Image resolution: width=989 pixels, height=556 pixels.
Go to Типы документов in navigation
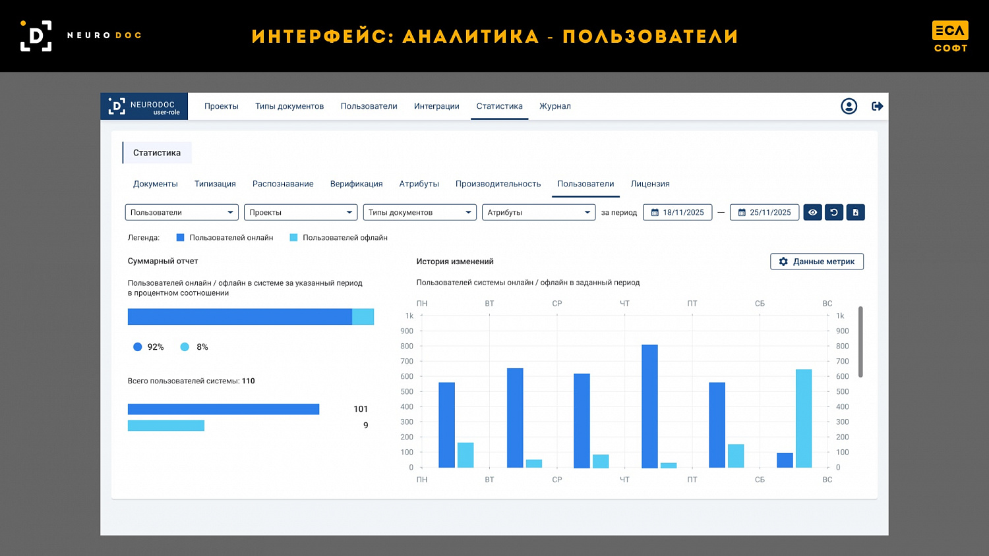pos(289,106)
